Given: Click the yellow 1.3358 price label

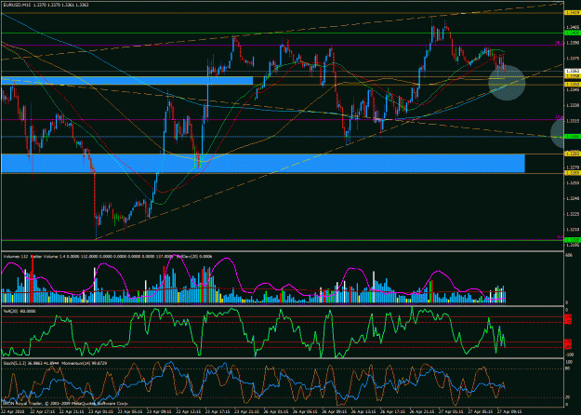Looking at the screenshot, I should click(572, 75).
